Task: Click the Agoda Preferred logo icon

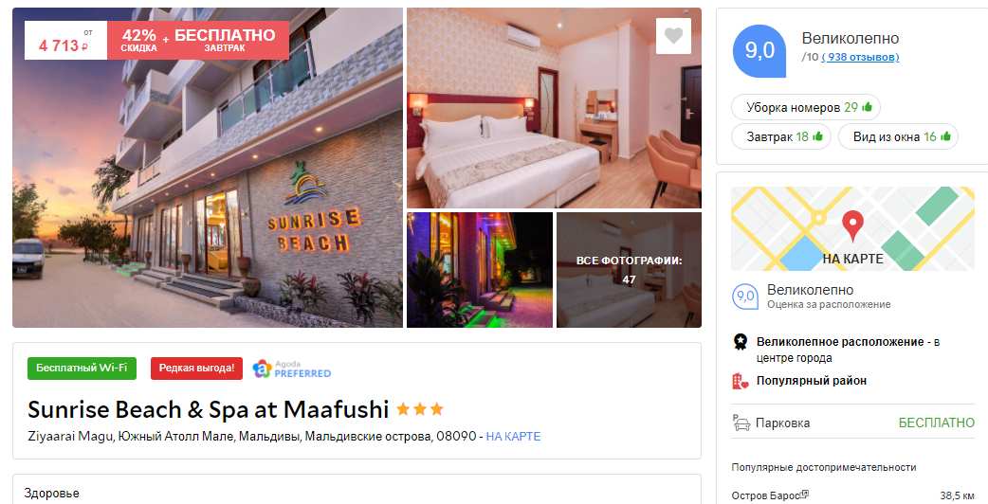Action: (x=262, y=369)
